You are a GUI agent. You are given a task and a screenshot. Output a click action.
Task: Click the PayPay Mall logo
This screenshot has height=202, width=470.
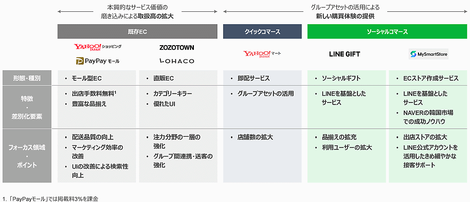click(x=98, y=61)
